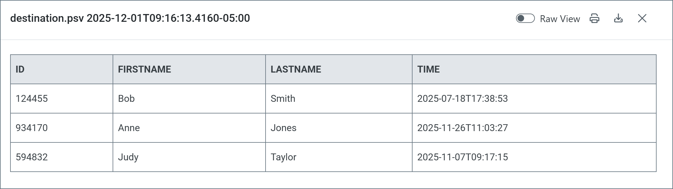Click the timestamp 2025-11-26T11:03:27 cell
Screen dimensions: 673x189
(x=462, y=128)
